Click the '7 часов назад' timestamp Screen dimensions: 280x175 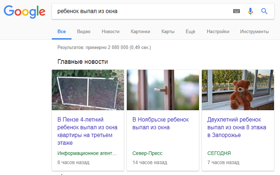pos(223,162)
